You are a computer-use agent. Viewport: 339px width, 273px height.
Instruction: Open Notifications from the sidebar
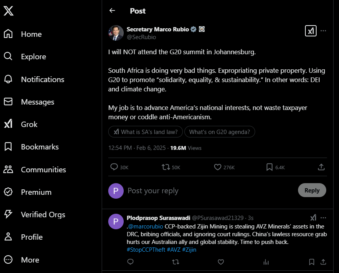[x=34, y=79]
